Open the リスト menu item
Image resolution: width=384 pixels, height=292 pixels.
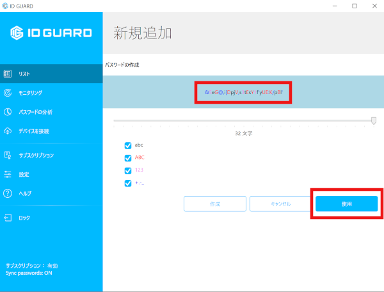click(x=51, y=74)
